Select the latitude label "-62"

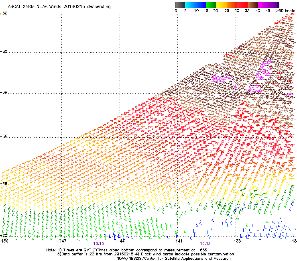[4, 51]
